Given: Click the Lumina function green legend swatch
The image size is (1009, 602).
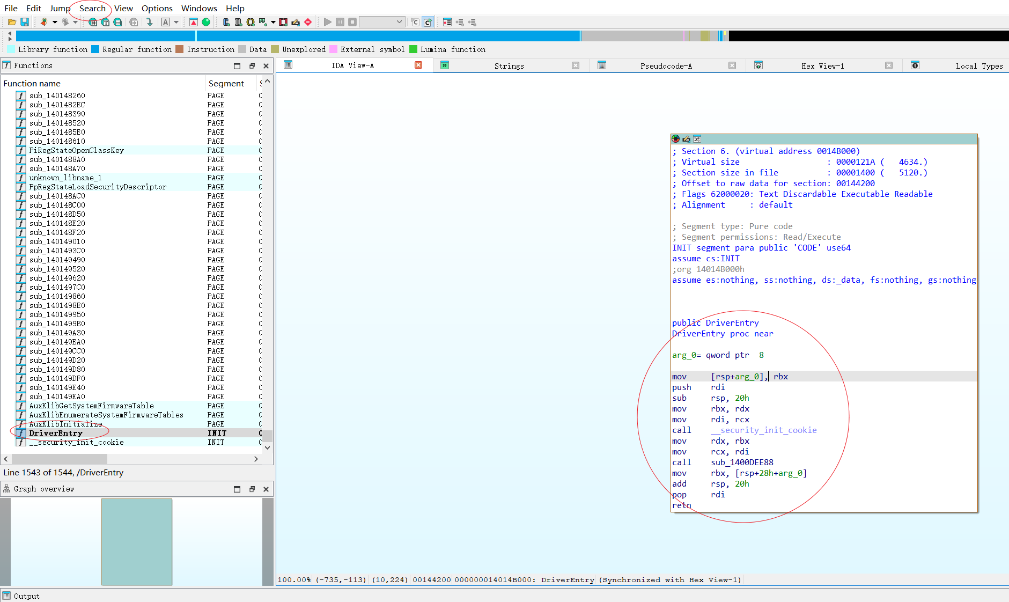Looking at the screenshot, I should pos(414,49).
